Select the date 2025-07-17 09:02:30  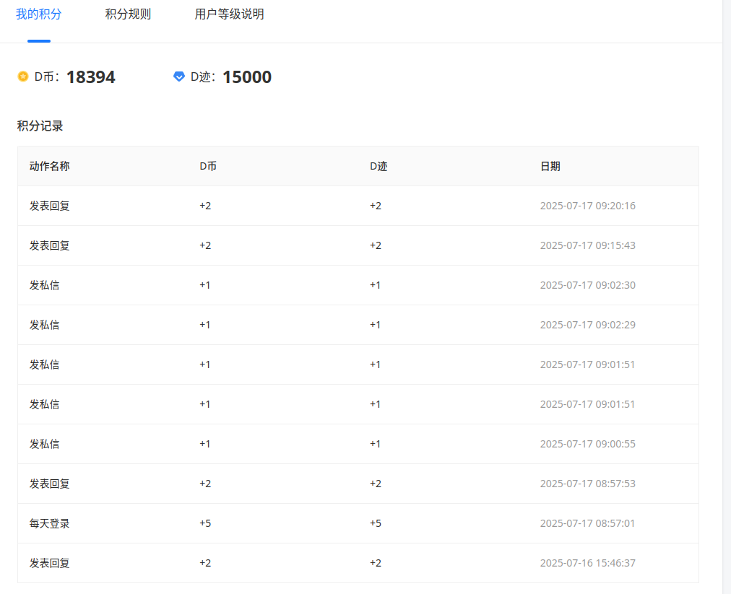[588, 285]
